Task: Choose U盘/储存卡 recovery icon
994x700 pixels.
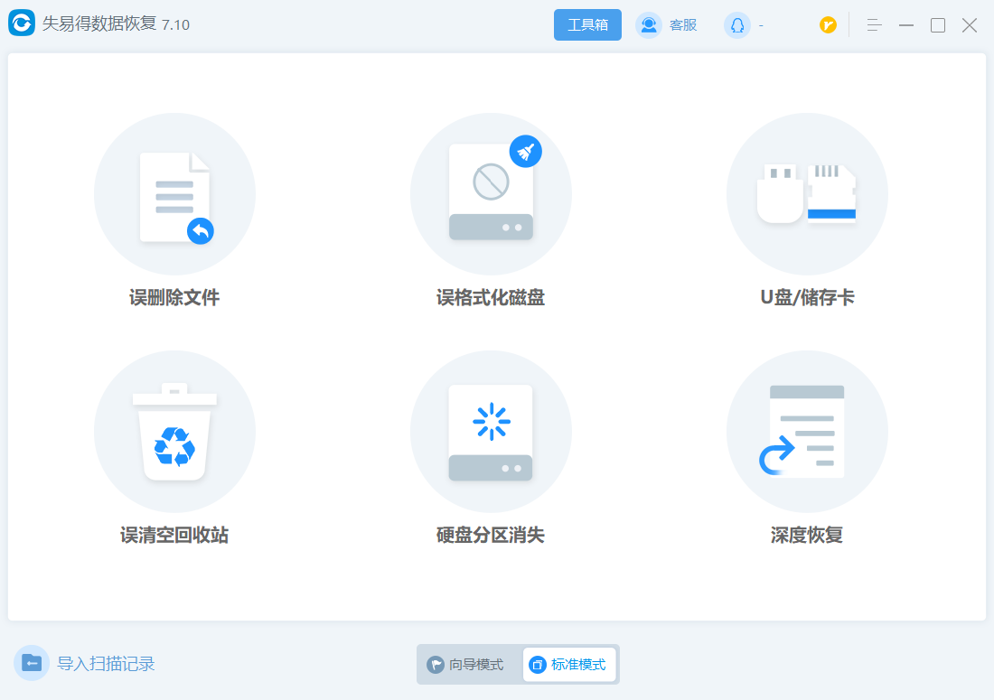Action: (x=807, y=194)
